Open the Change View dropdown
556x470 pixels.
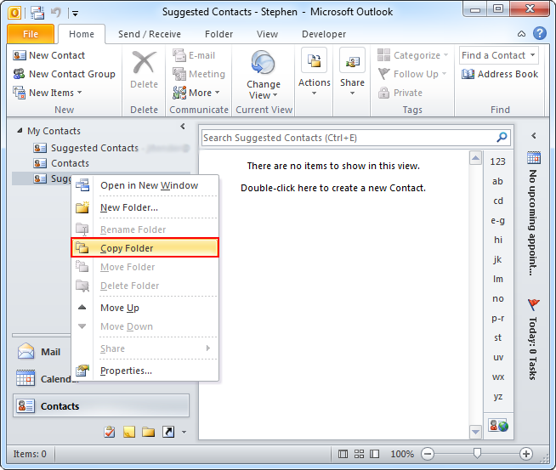264,75
